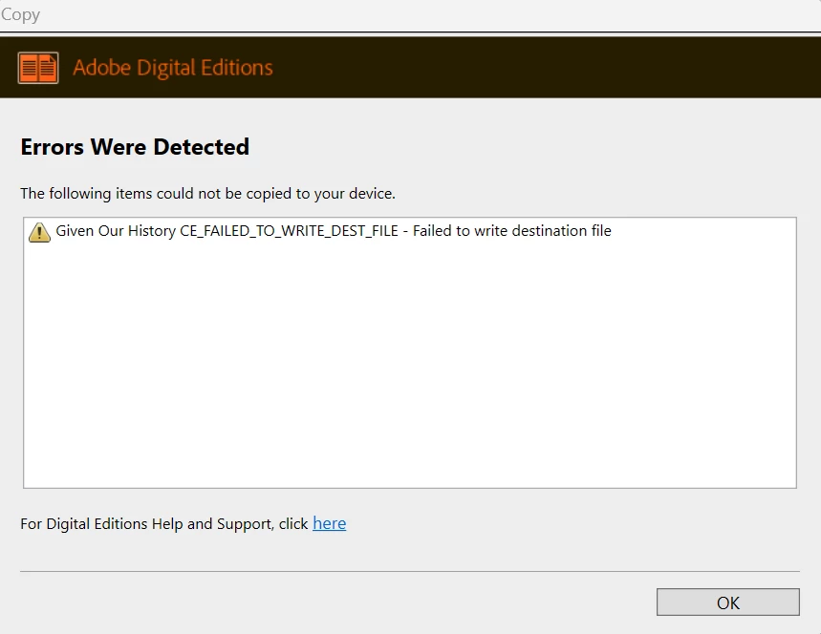Click the OK button
Screen dimensions: 821x634
coord(727,602)
